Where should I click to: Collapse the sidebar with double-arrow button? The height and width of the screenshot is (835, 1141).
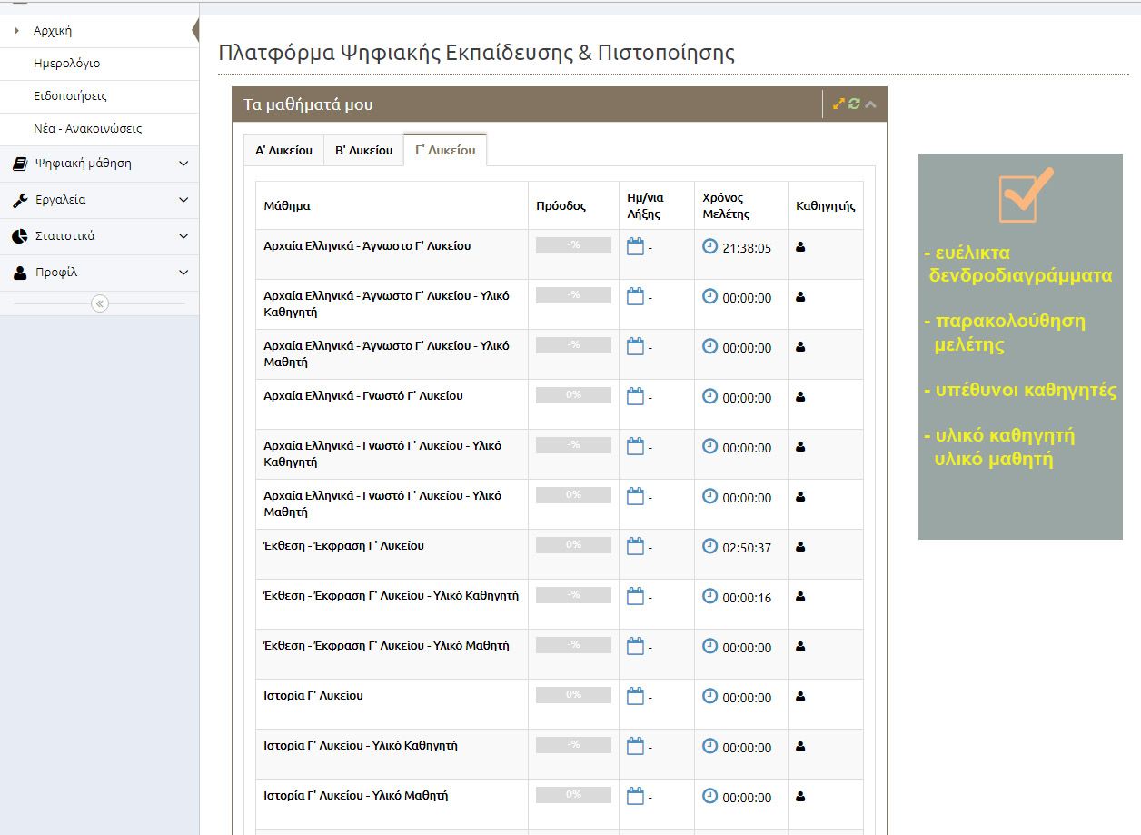tap(100, 303)
